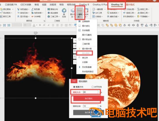Click the font color A icon
This screenshot has height=121, width=159.
34,25
